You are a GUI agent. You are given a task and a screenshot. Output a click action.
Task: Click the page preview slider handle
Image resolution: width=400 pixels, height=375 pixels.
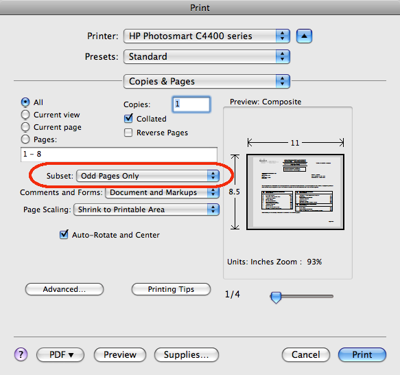pyautogui.click(x=276, y=297)
